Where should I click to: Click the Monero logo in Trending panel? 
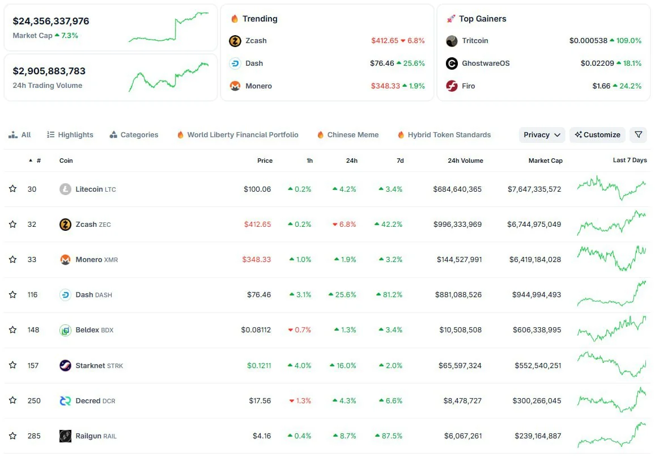coord(235,86)
